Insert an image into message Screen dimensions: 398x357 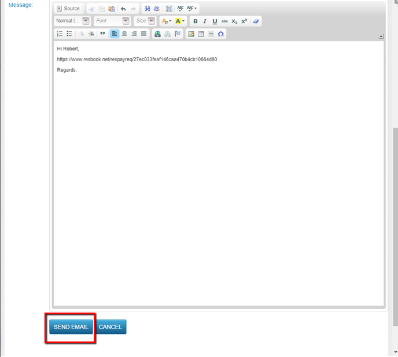pyautogui.click(x=191, y=34)
